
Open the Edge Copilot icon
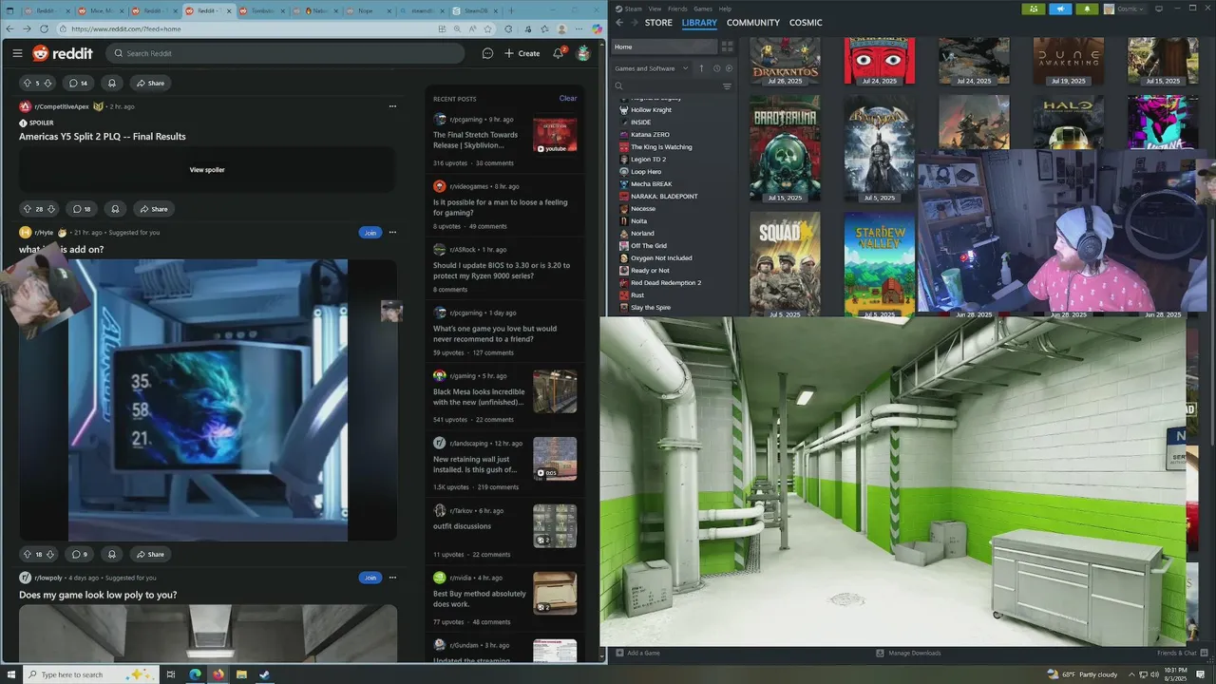(x=597, y=28)
